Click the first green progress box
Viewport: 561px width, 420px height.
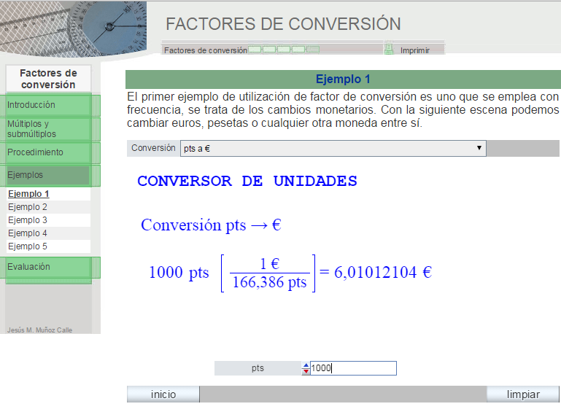click(255, 50)
